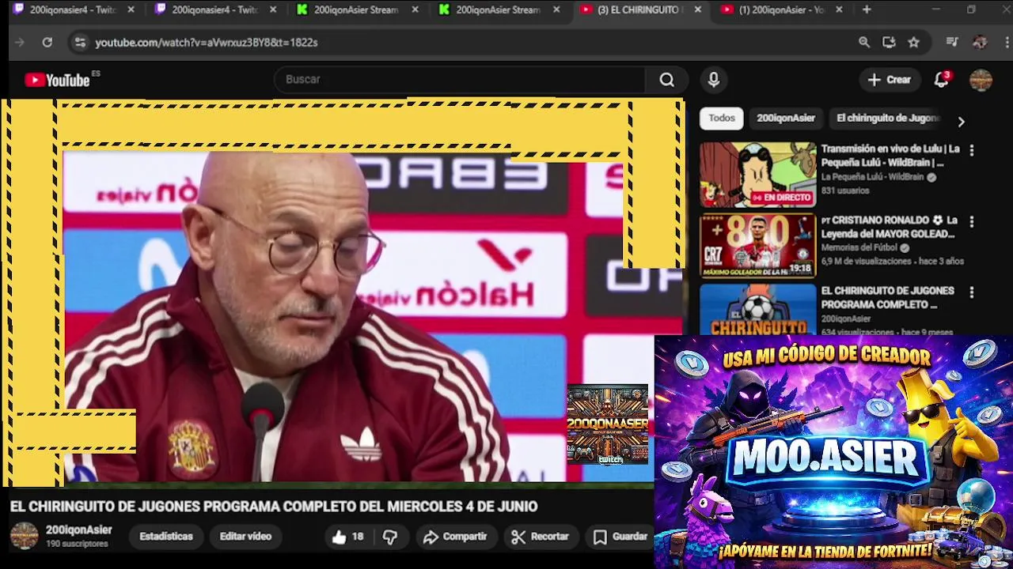Open Transmisión en vivo de Lulu title

point(890,156)
